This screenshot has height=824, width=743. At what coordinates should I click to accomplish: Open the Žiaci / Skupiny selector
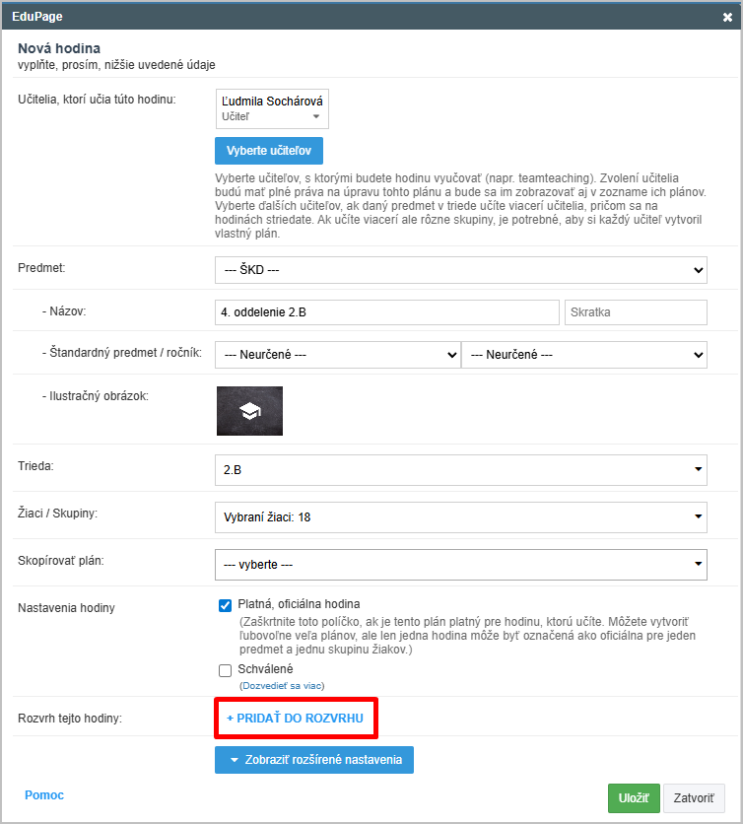(x=460, y=516)
